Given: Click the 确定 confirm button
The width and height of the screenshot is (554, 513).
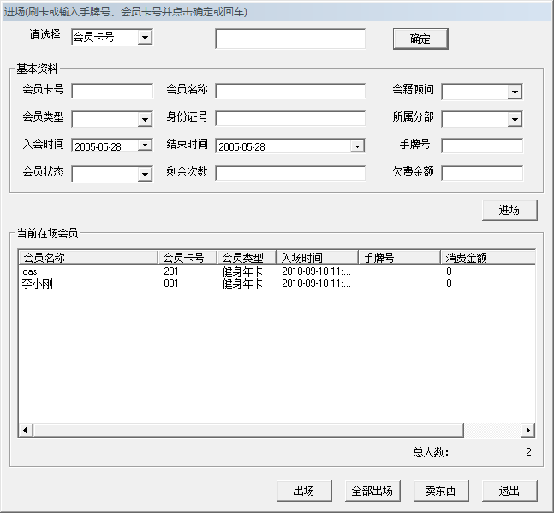Looking at the screenshot, I should click(420, 39).
